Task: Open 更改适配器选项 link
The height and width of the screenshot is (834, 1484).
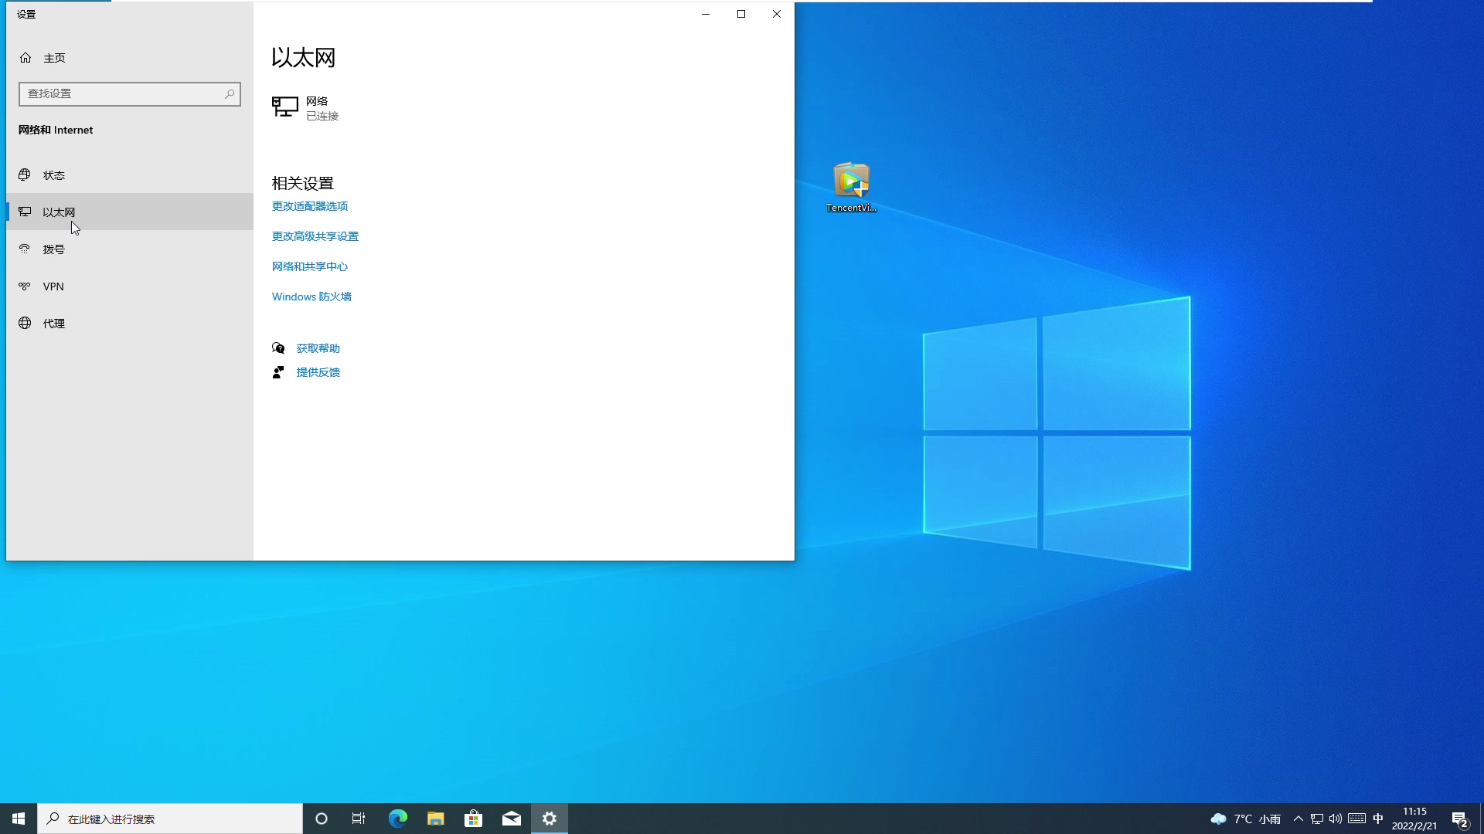Action: pos(309,206)
